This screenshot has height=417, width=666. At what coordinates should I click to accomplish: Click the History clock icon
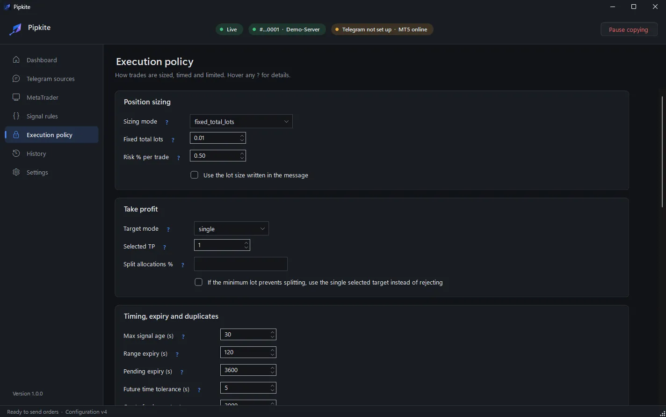coord(16,154)
